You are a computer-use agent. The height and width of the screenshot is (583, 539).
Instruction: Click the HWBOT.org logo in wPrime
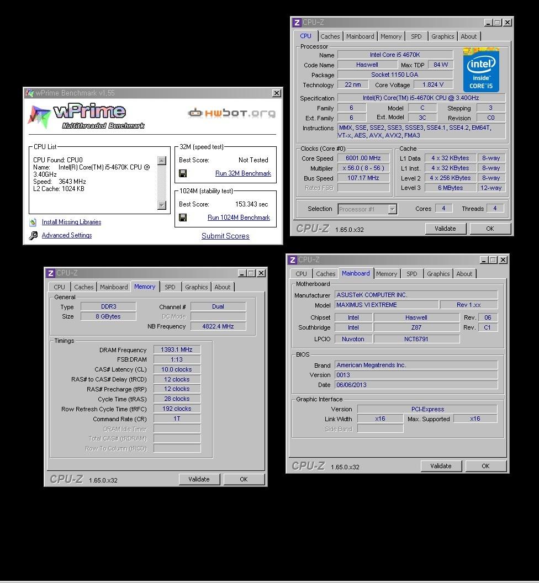coord(232,113)
